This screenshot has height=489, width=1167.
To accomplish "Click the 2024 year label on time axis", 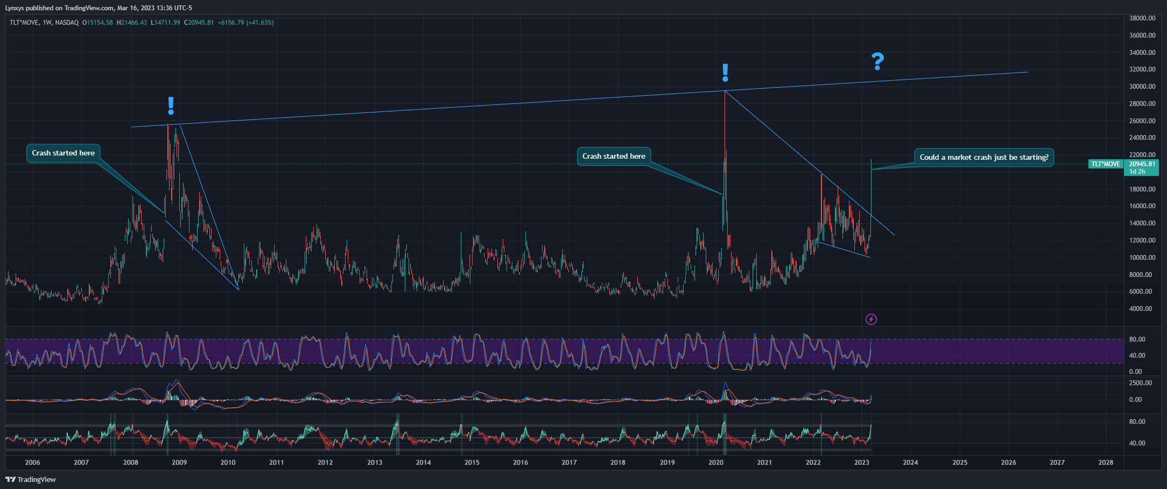I will point(911,463).
